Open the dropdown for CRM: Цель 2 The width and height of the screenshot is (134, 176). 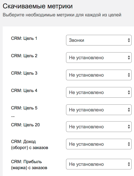[99, 58]
